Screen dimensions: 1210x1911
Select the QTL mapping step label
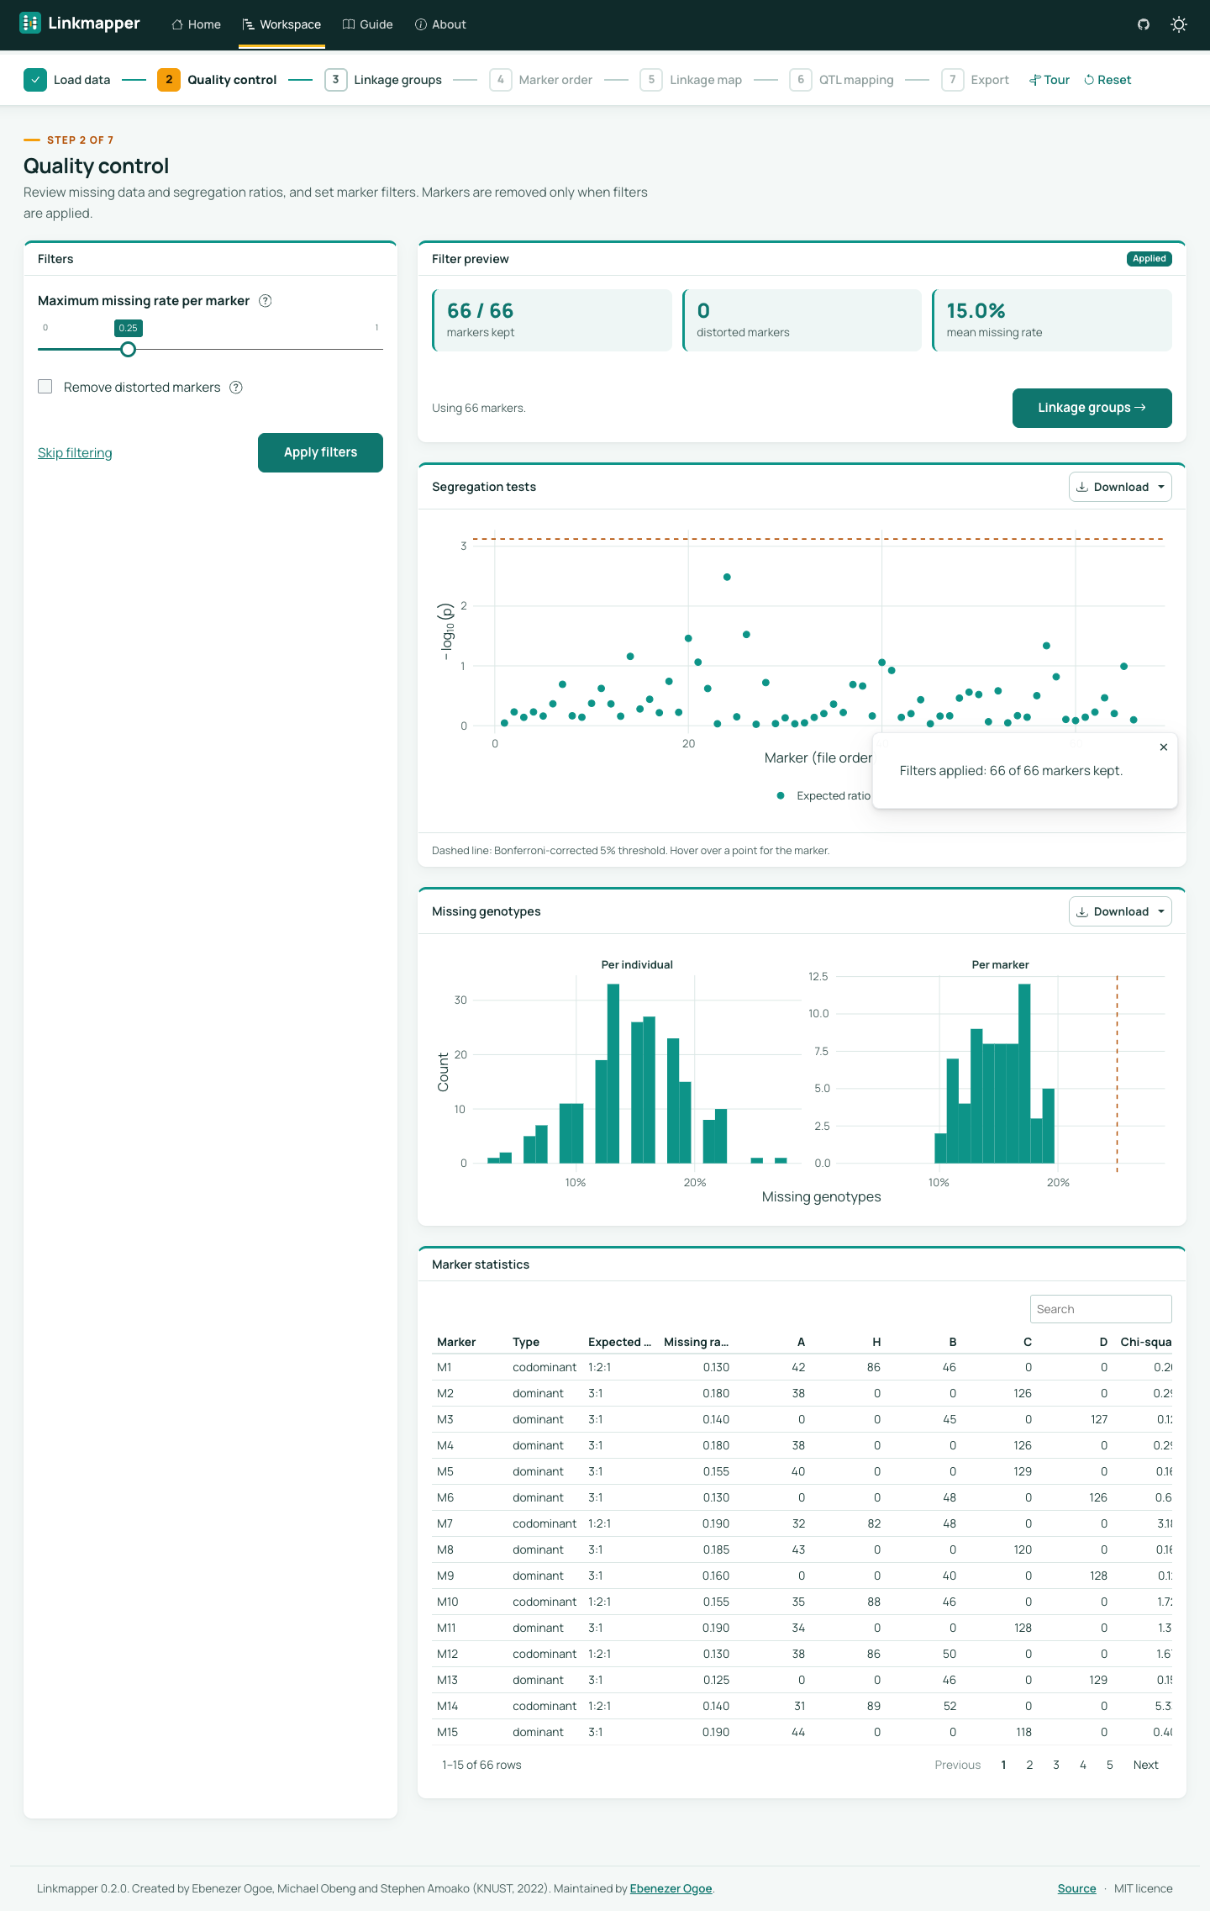pos(856,80)
